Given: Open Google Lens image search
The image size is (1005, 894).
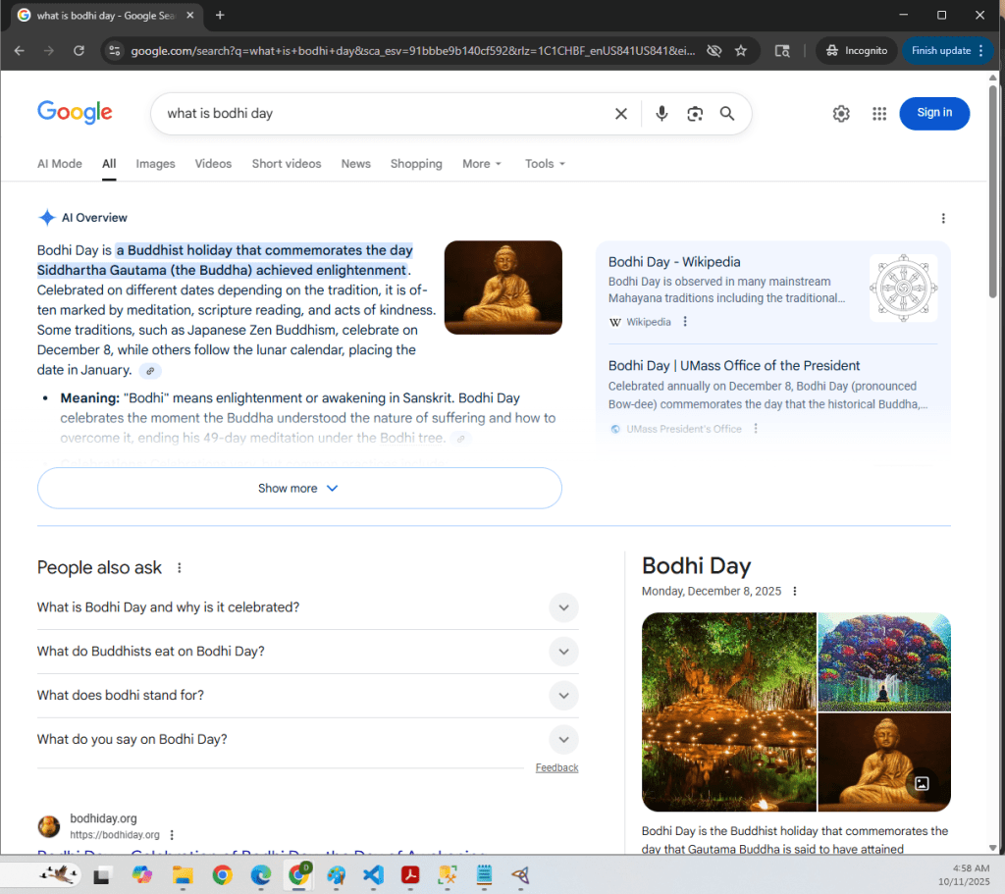Looking at the screenshot, I should click(695, 114).
